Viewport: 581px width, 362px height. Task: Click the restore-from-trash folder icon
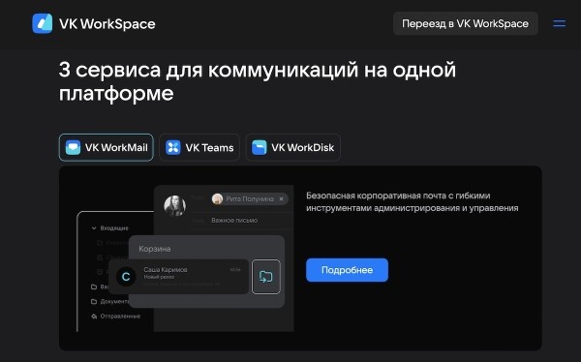coord(266,277)
